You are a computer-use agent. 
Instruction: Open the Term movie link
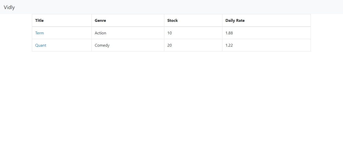coord(39,33)
